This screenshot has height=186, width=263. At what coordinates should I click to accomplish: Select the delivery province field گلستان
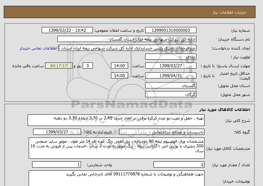tap(170, 85)
